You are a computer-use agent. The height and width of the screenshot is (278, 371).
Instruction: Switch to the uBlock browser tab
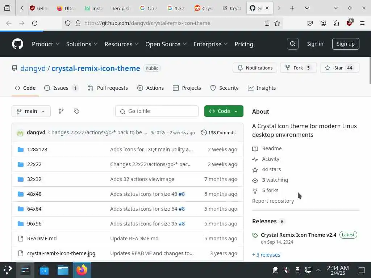[x=39, y=8]
